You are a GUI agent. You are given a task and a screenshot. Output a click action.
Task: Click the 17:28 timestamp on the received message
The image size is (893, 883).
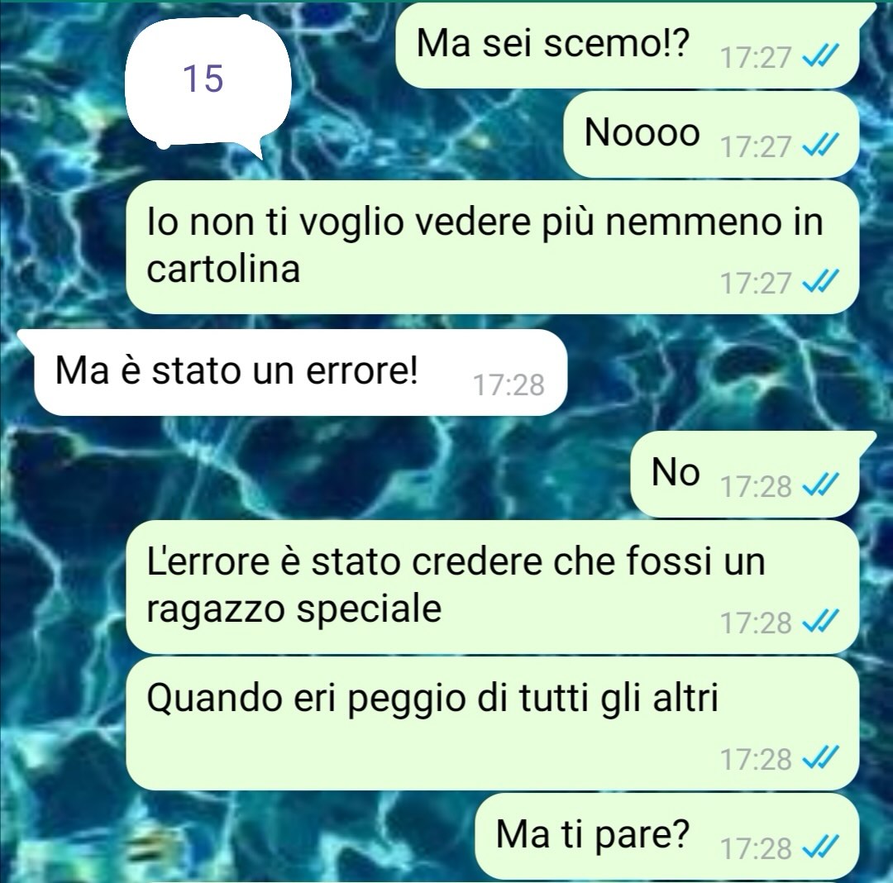coord(509,385)
